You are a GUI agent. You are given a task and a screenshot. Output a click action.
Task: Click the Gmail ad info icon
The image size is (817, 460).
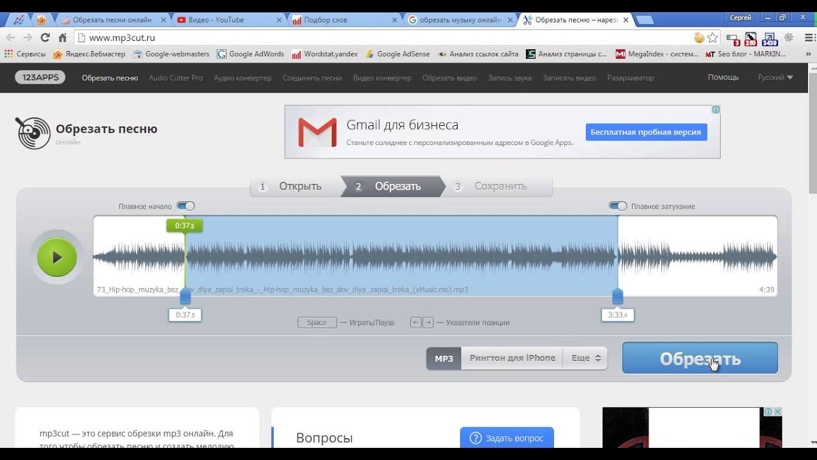(716, 110)
